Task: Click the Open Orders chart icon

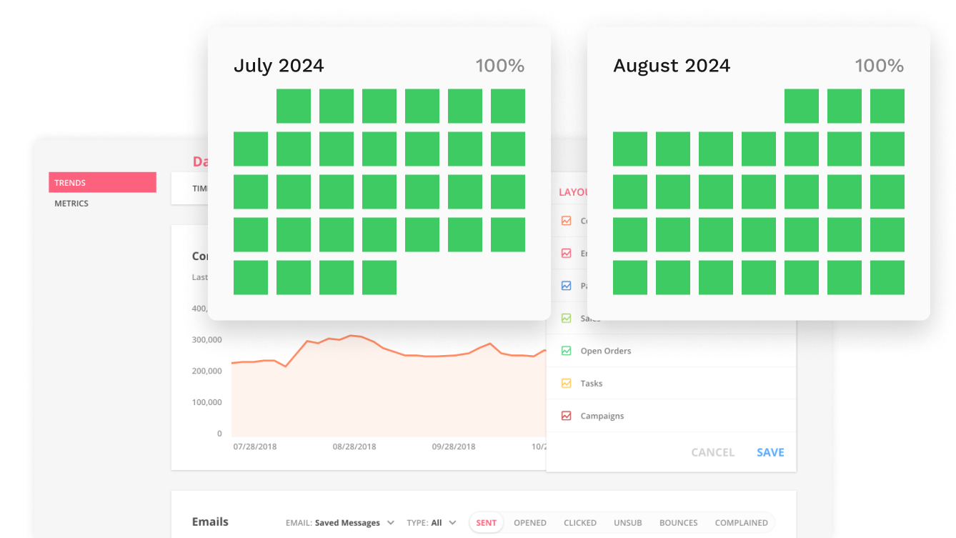Action: [x=566, y=351]
